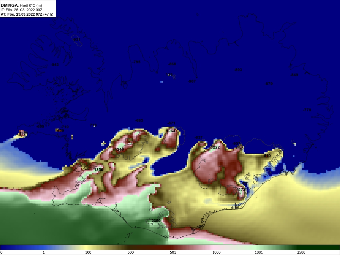Screen dimensions: 340x255
Task: Click the legend tick label 0
Action: tap(1, 252)
